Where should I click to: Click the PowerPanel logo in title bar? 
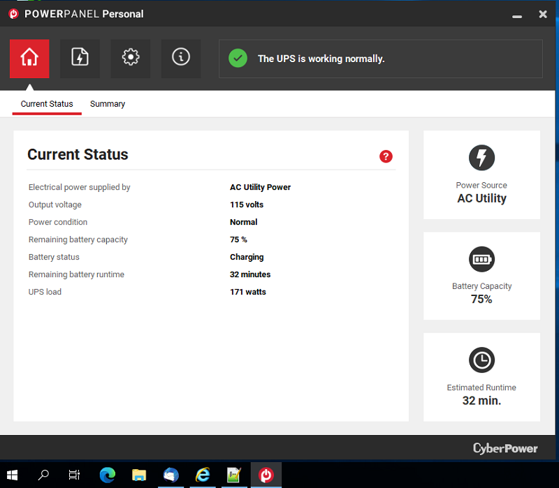pyautogui.click(x=13, y=14)
